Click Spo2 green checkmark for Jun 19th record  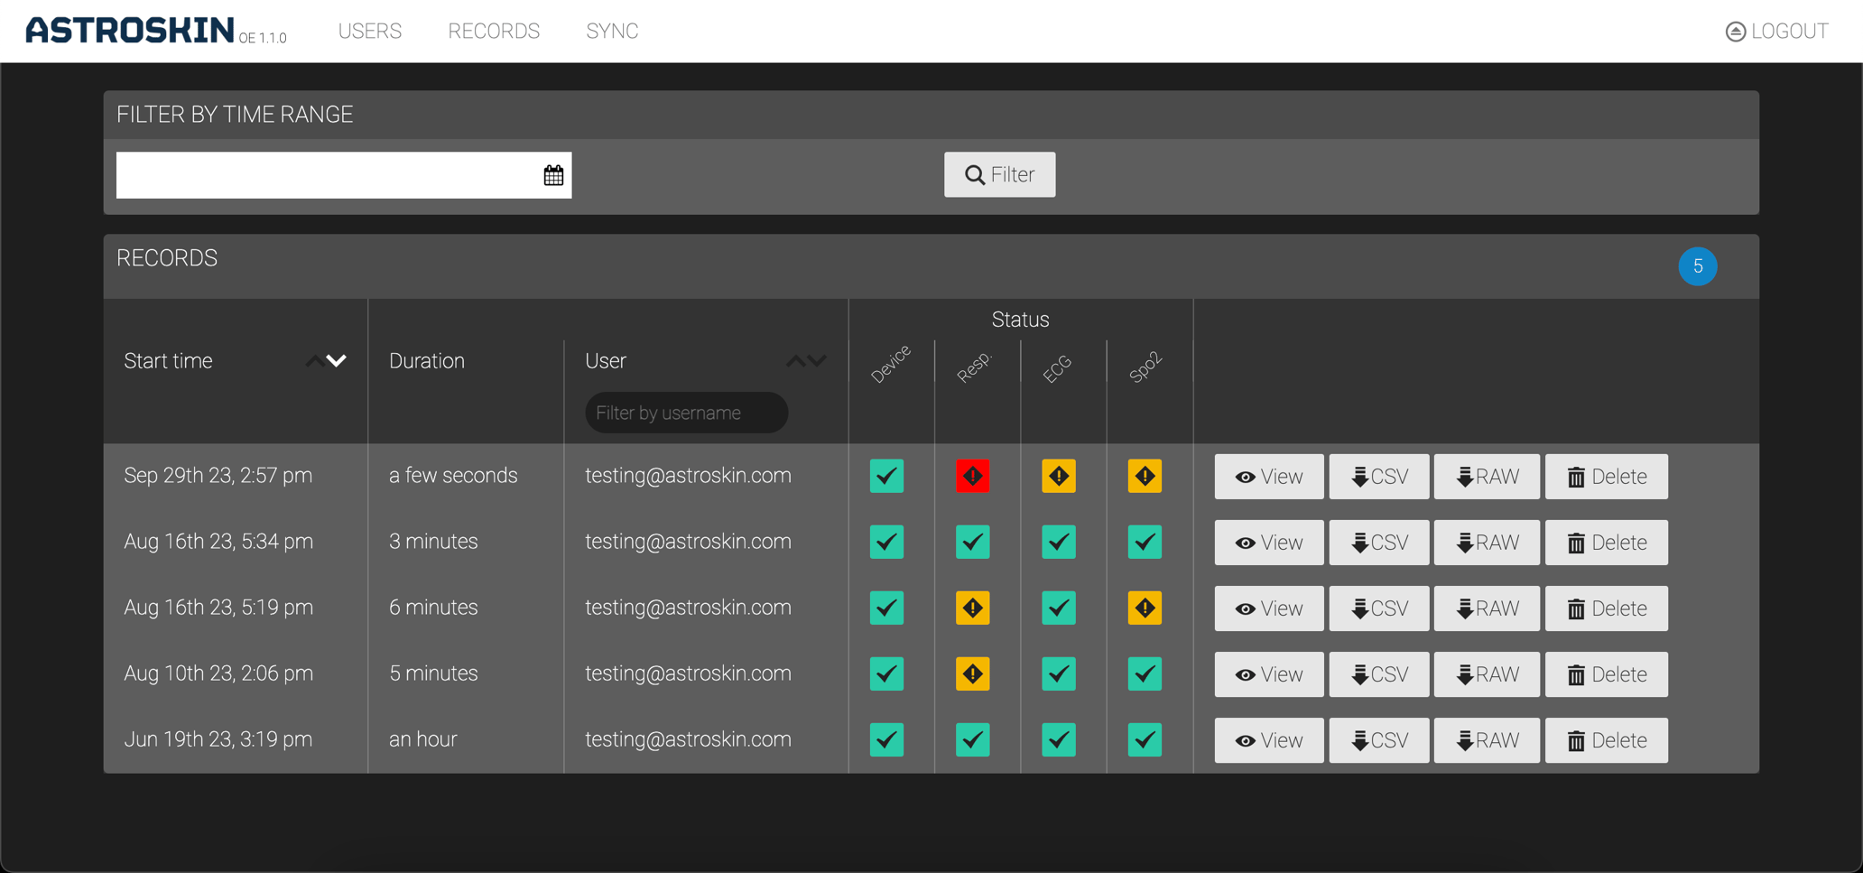pyautogui.click(x=1144, y=740)
